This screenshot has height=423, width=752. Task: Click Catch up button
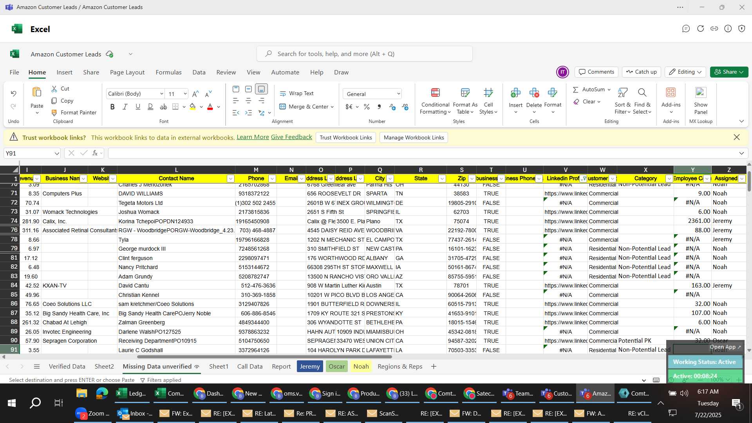pos(642,72)
